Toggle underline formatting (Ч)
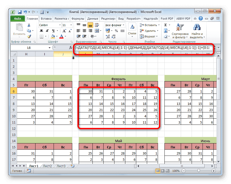This screenshot has height=184, width=231. pyautogui.click(x=53, y=31)
